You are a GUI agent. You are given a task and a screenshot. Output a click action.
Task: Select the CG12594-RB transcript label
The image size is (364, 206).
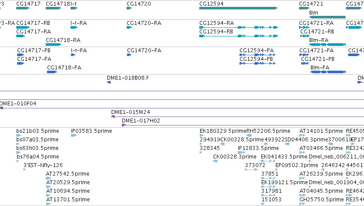(x=216, y=32)
